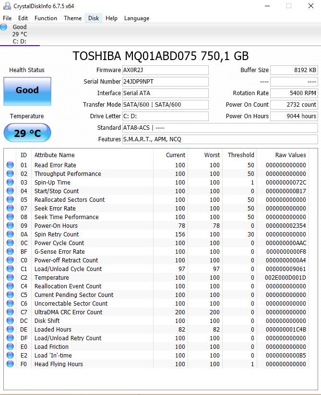The width and height of the screenshot is (321, 395).
Task: Click the Current column header
Action: coord(176,155)
